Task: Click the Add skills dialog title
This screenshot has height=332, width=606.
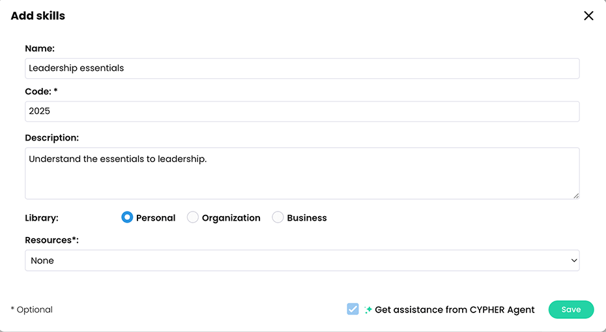Action: pyautogui.click(x=38, y=16)
